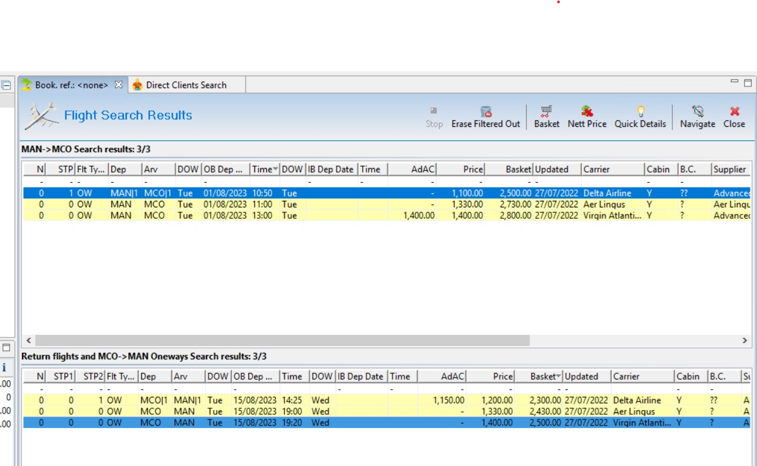Close the Book. ref. tab with X
Image resolution: width=757 pixels, height=466 pixels.
(x=119, y=85)
